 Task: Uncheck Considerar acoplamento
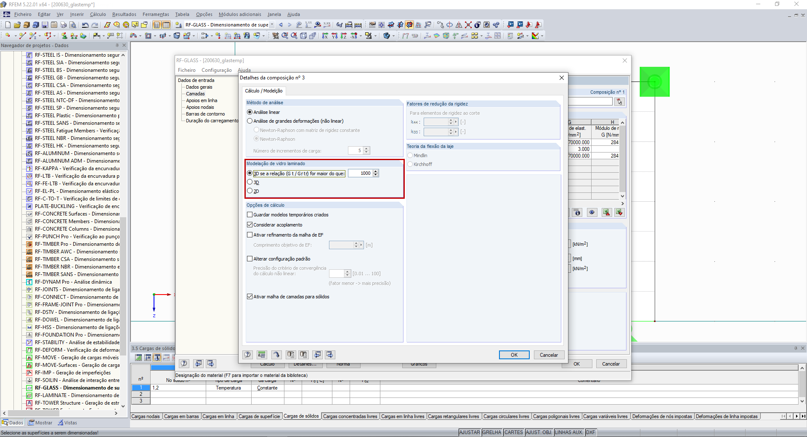tap(250, 225)
